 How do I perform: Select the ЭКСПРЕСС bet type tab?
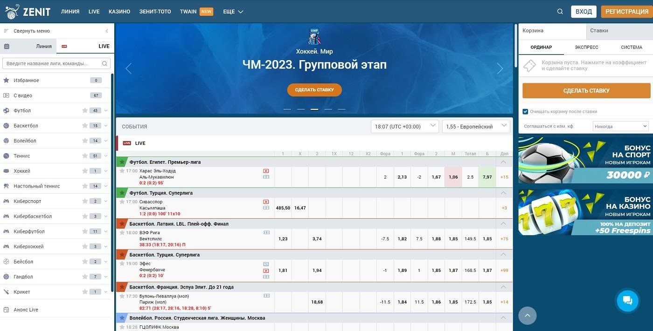click(x=586, y=47)
